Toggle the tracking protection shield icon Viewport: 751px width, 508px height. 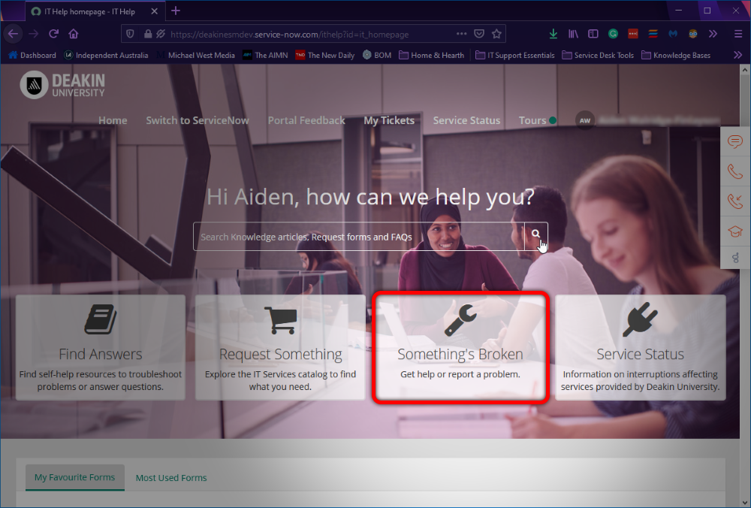click(130, 33)
